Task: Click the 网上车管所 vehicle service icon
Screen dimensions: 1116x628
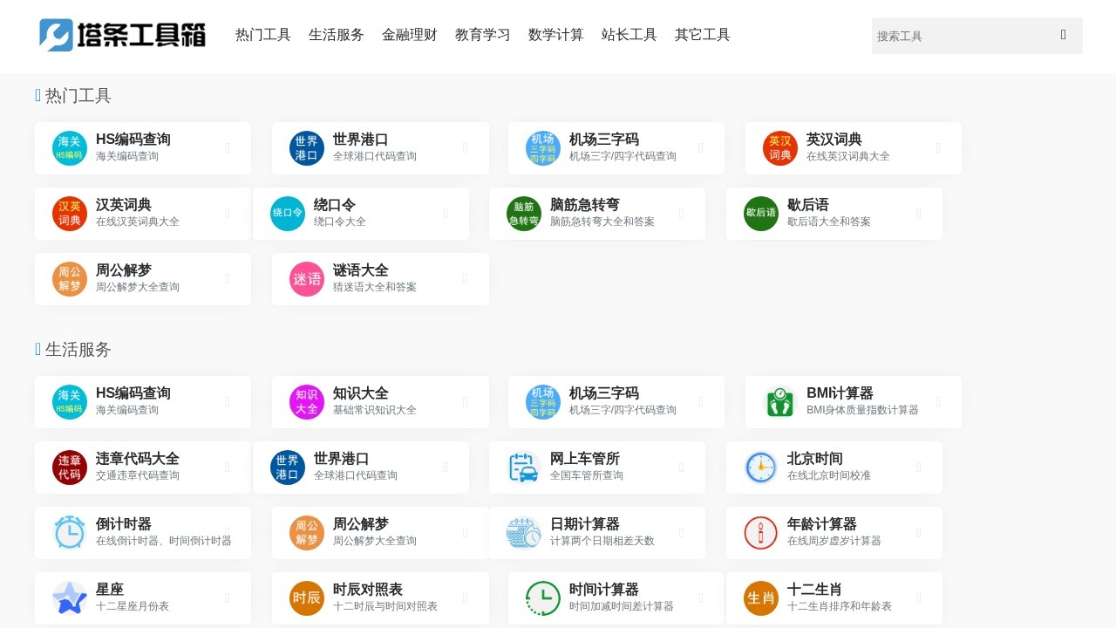Action: [522, 467]
